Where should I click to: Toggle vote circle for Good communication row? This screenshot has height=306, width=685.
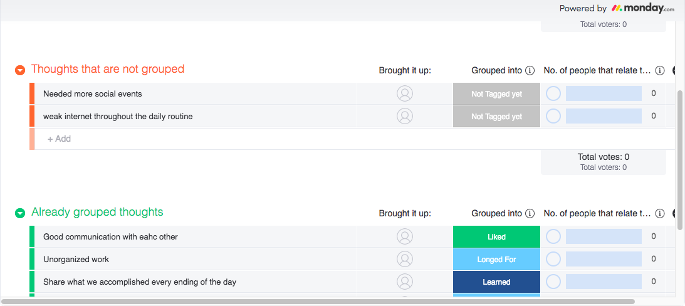(553, 236)
